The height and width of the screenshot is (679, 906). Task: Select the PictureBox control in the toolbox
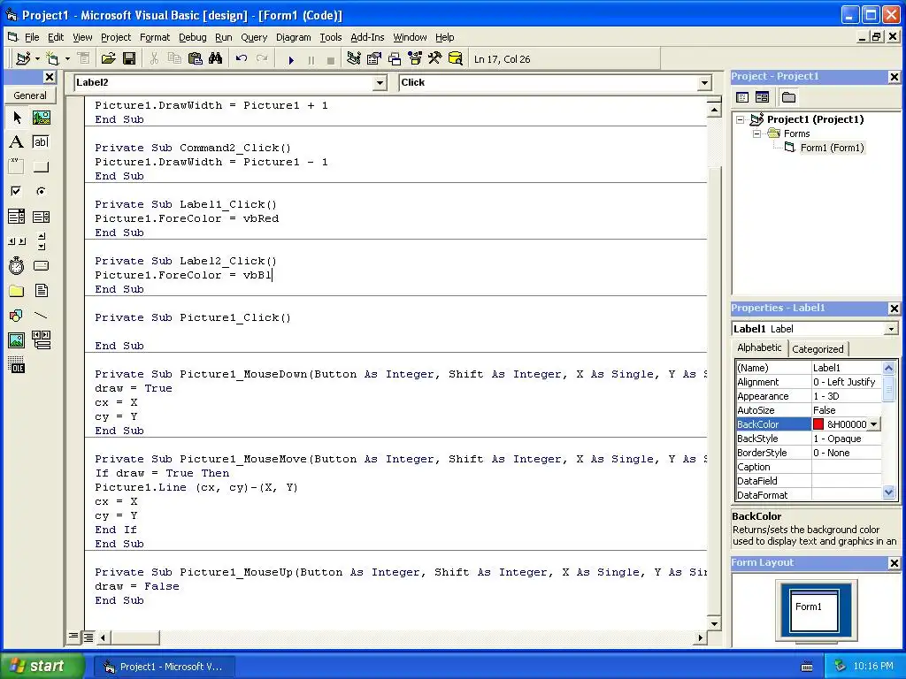pyautogui.click(x=41, y=118)
